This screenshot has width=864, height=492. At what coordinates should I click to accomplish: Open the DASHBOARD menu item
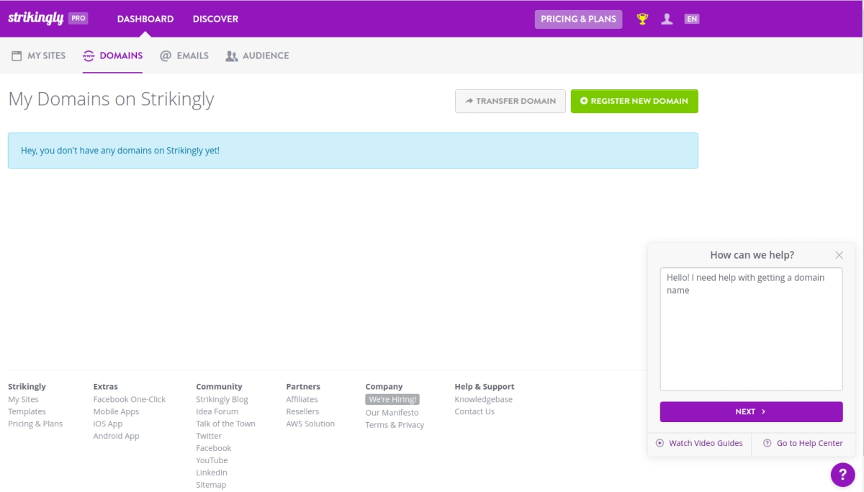tap(145, 19)
